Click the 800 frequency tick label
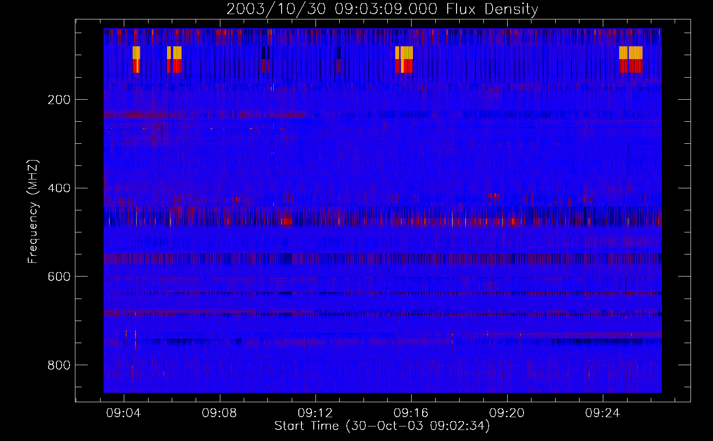Image resolution: width=713 pixels, height=441 pixels. click(x=59, y=365)
